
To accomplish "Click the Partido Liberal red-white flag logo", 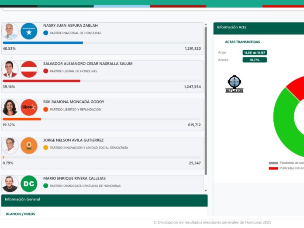I will [29, 69].
